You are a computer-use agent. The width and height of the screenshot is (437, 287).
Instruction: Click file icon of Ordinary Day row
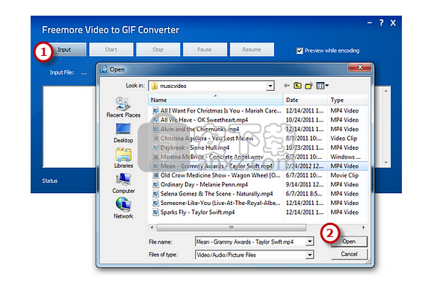point(155,184)
